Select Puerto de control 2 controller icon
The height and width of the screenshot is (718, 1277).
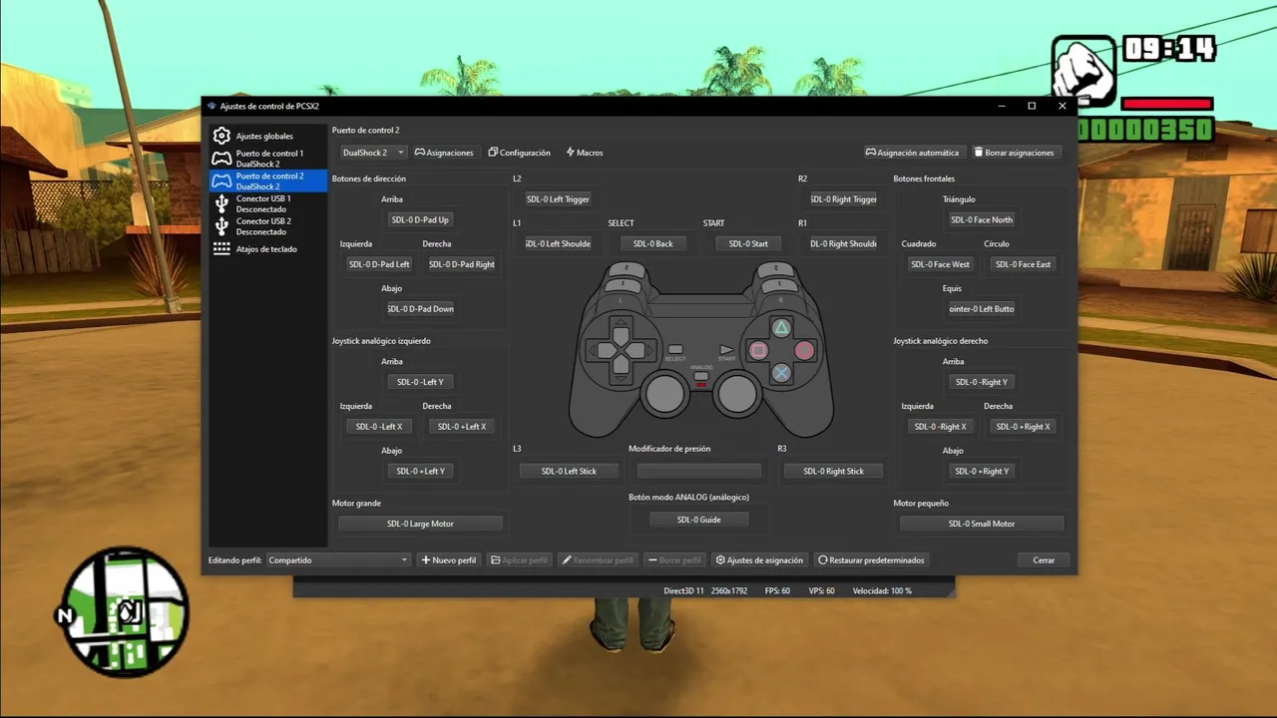221,181
